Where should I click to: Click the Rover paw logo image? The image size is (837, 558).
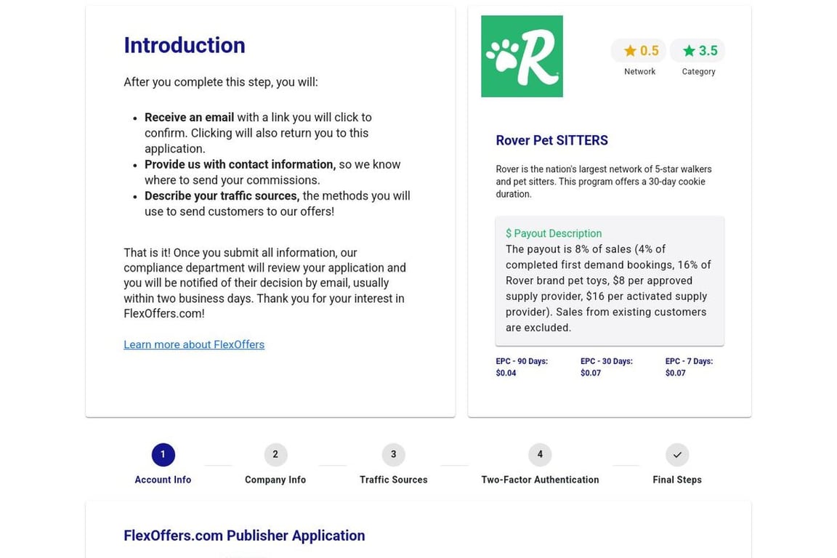(x=522, y=56)
